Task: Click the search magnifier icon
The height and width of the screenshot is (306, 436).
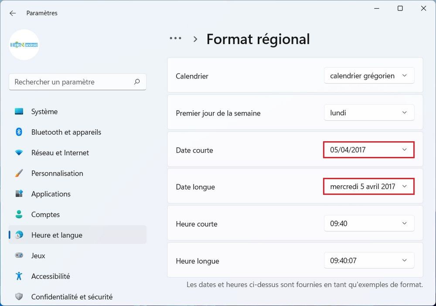Action: 137,82
